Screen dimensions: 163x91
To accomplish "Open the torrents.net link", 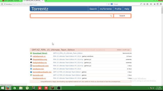I will point(38,75).
